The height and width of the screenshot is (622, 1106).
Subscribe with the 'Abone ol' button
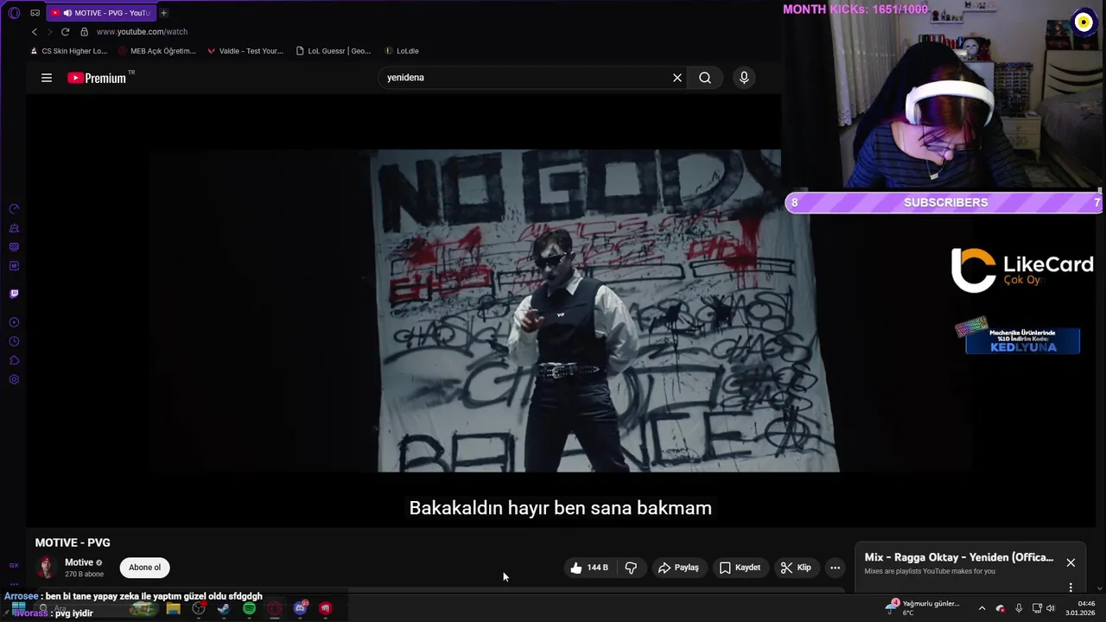pyautogui.click(x=144, y=568)
